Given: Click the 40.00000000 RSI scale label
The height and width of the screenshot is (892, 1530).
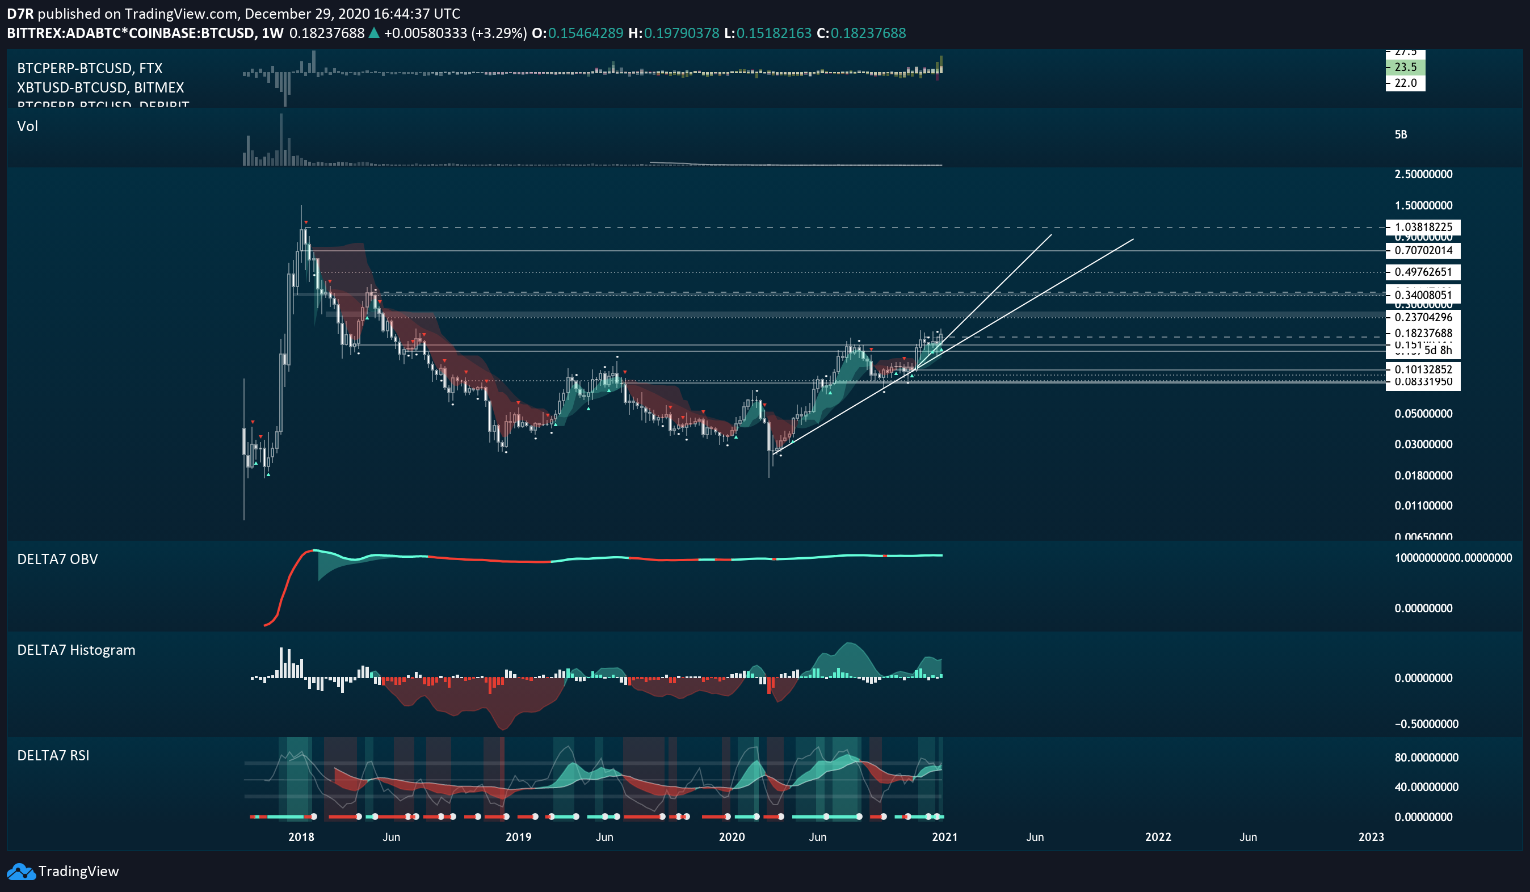Looking at the screenshot, I should (x=1426, y=787).
